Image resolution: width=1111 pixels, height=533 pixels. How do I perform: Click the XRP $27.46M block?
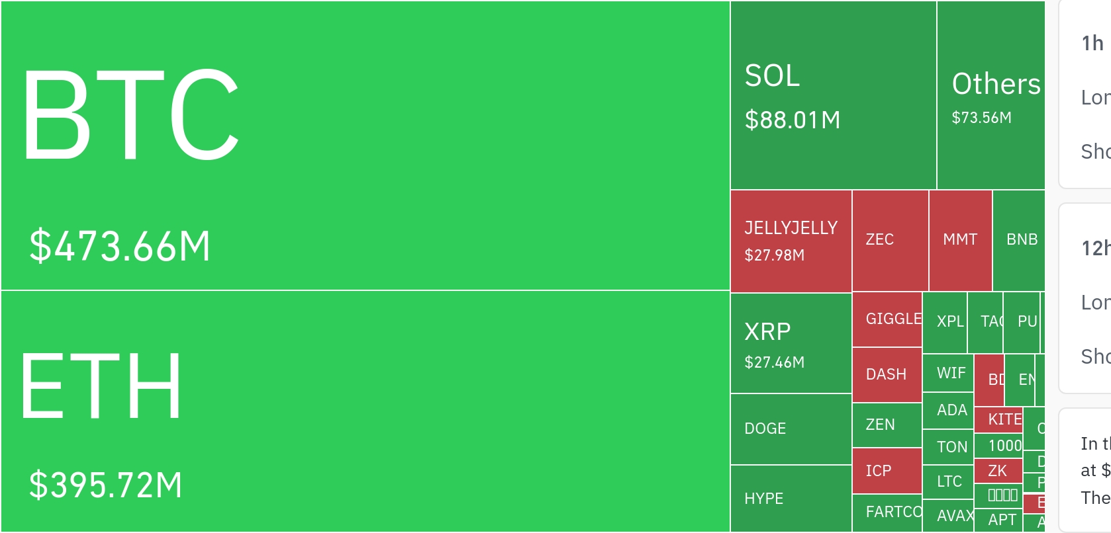(791, 343)
